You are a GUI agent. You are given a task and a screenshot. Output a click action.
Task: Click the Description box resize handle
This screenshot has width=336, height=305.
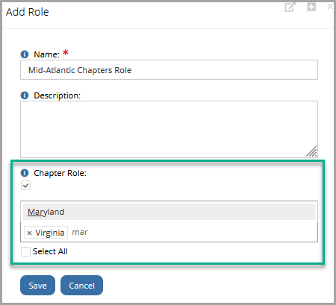(x=311, y=151)
